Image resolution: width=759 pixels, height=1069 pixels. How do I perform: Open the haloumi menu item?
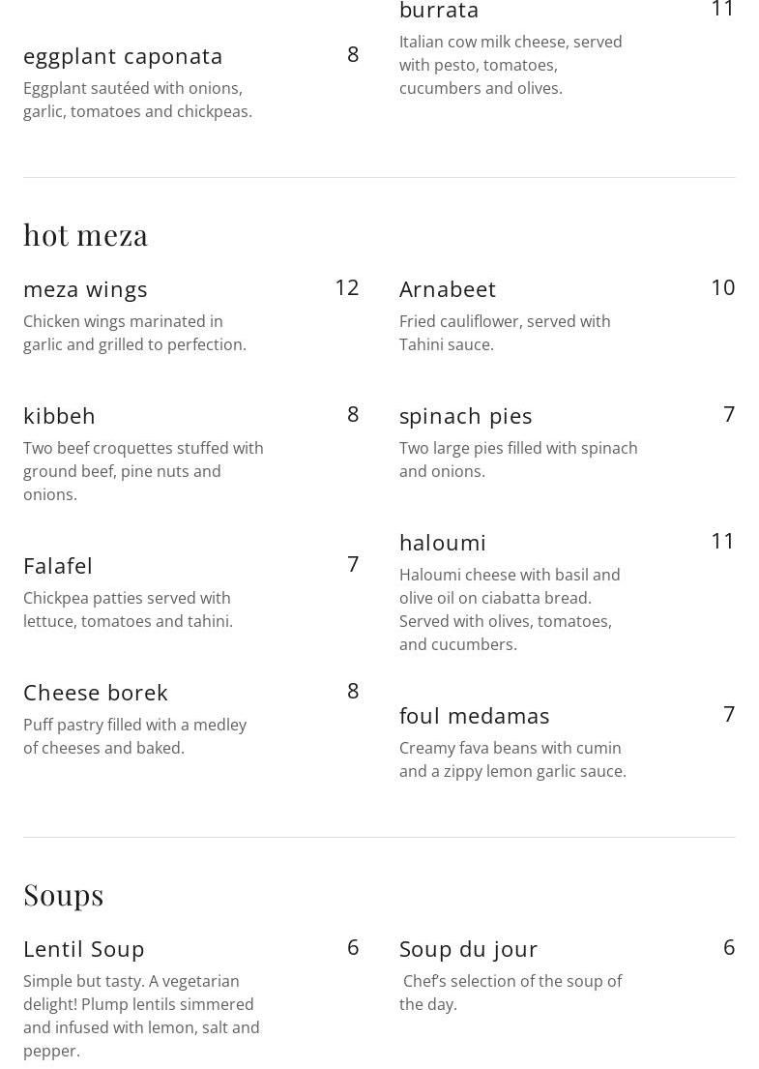click(442, 543)
